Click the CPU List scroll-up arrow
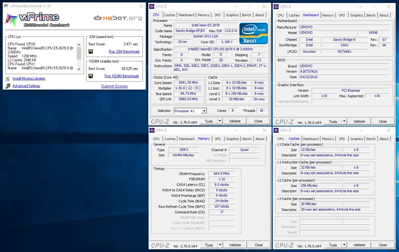 79,45
